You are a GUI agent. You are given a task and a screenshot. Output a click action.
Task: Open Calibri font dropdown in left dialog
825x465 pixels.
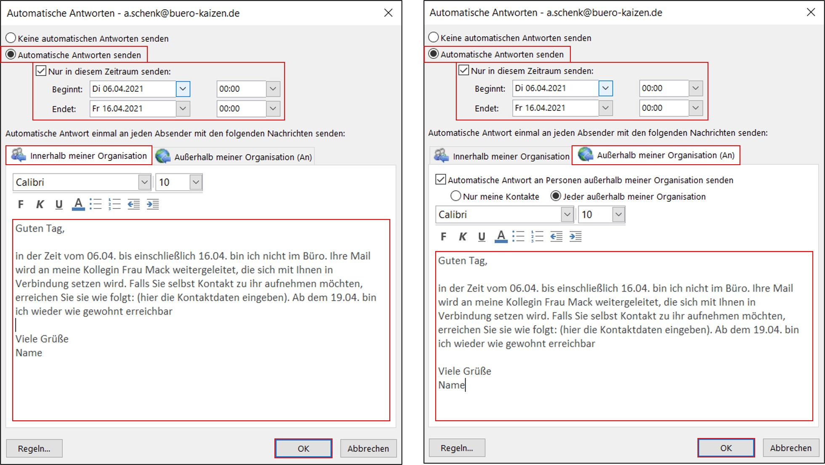144,182
